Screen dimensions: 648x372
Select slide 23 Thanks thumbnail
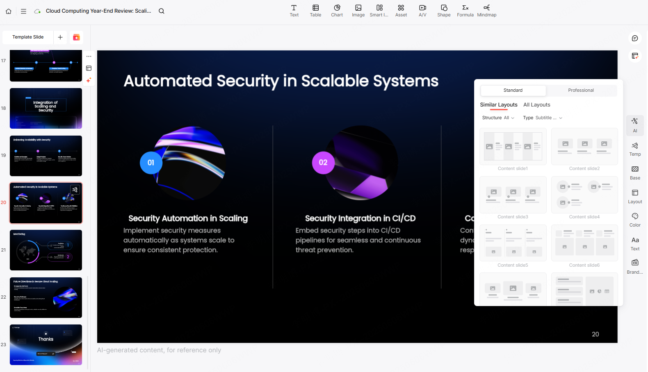click(46, 345)
